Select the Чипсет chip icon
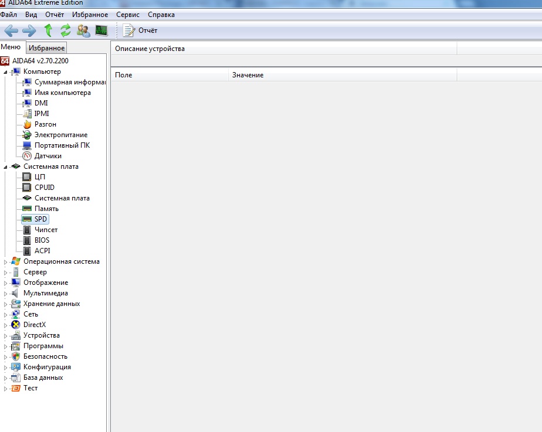 tap(27, 230)
